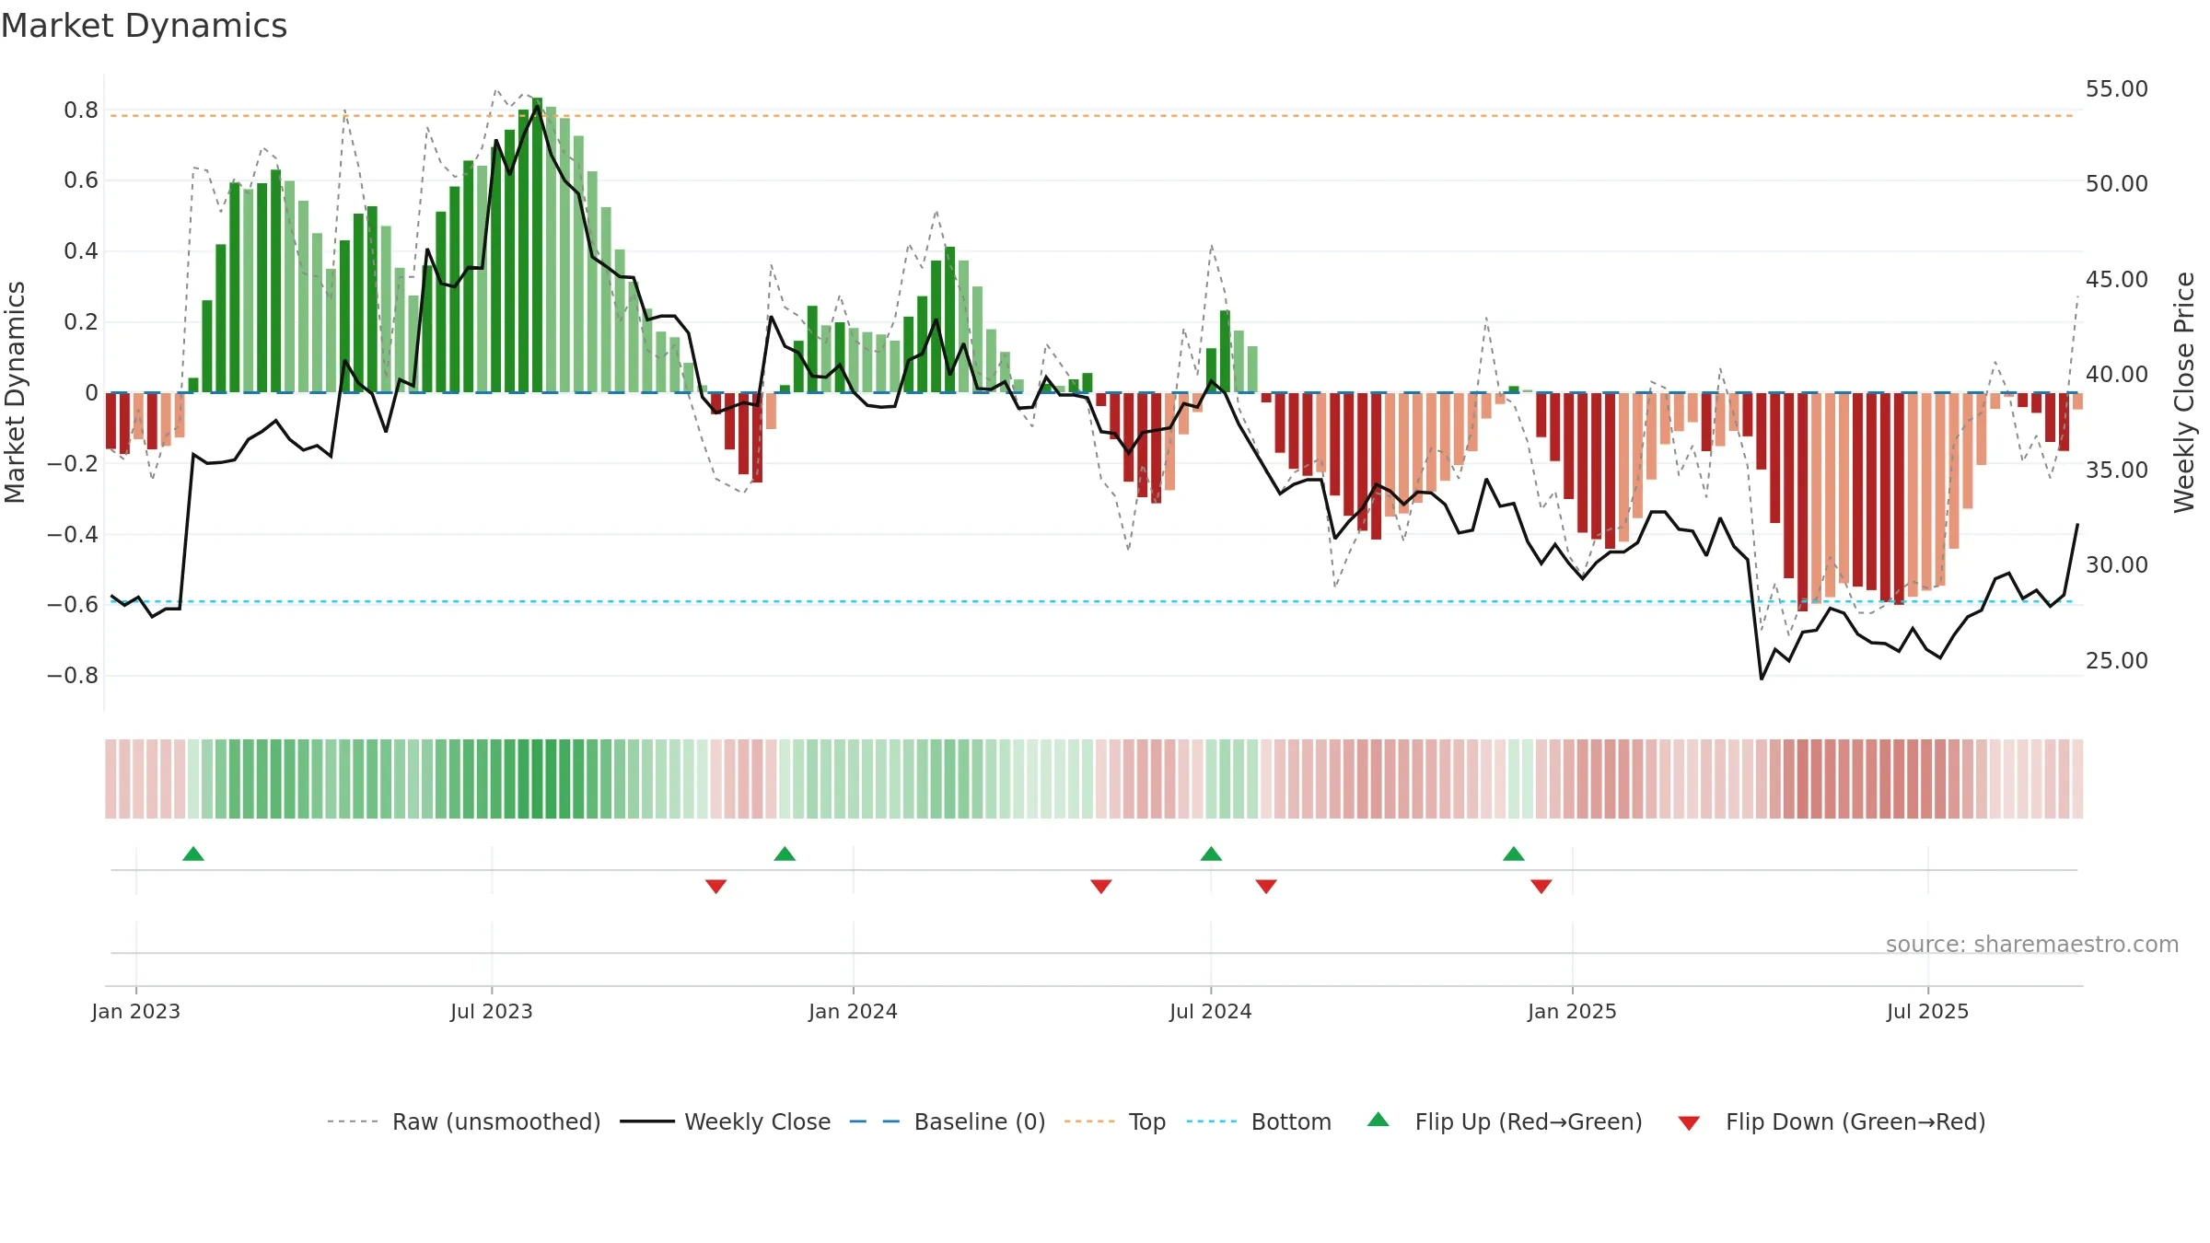Click the 45.00 price axis value
This screenshot has height=1243, width=2210.
[2116, 280]
